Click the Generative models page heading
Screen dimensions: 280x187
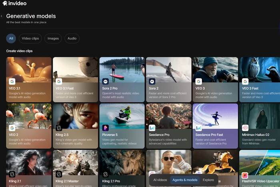(x=31, y=16)
